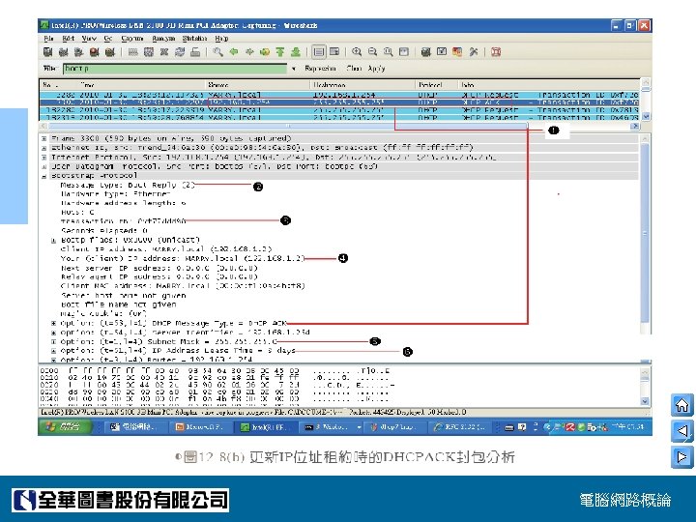Expand the Bootp flags 0x0000 node

point(53,240)
